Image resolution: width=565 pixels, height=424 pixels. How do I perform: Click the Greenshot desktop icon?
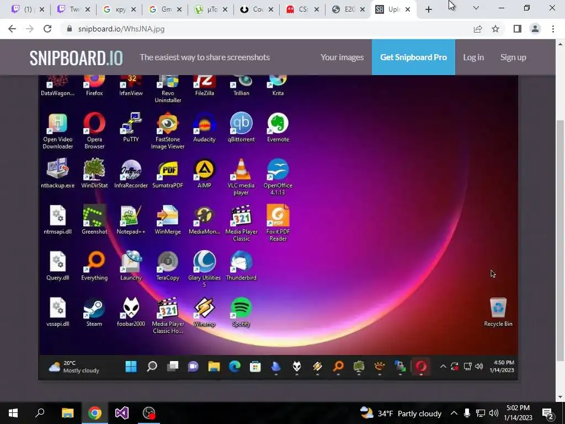coord(94,220)
